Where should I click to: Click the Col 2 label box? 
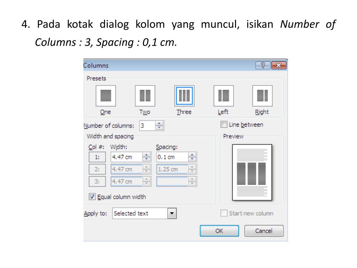(x=97, y=169)
